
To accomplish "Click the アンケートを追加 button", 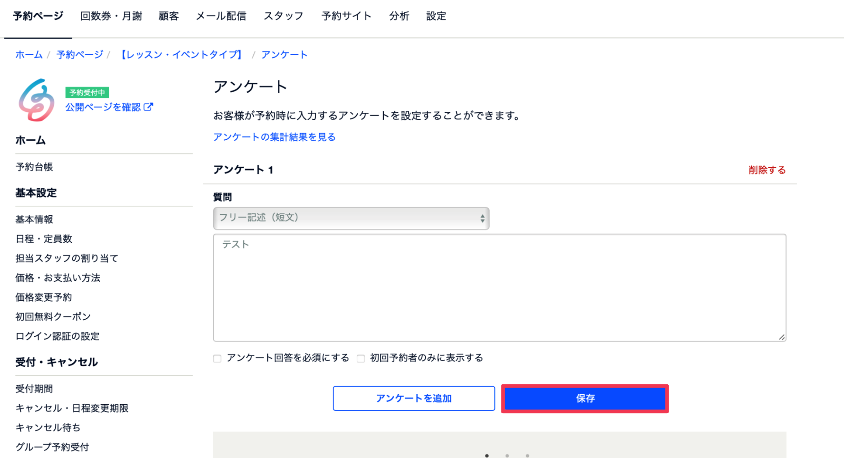I will tap(414, 399).
